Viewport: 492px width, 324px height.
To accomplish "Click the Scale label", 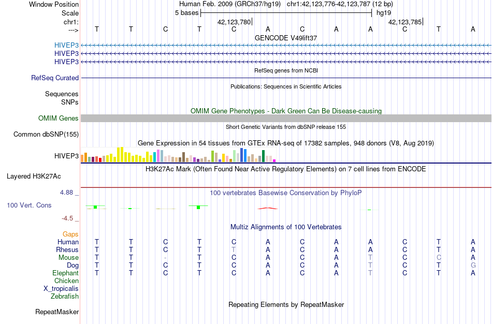I will point(70,13).
